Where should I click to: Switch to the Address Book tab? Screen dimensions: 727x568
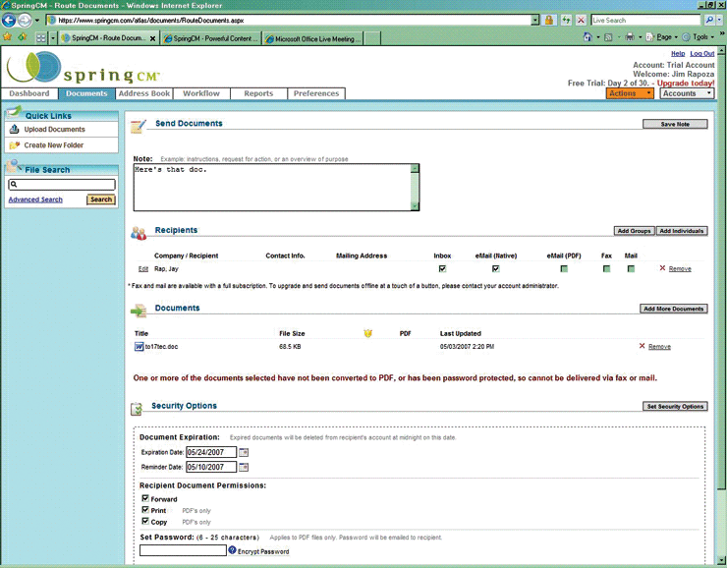pos(144,93)
